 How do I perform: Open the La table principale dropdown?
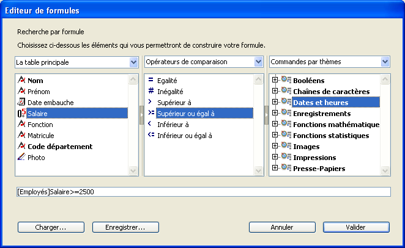coord(134,62)
